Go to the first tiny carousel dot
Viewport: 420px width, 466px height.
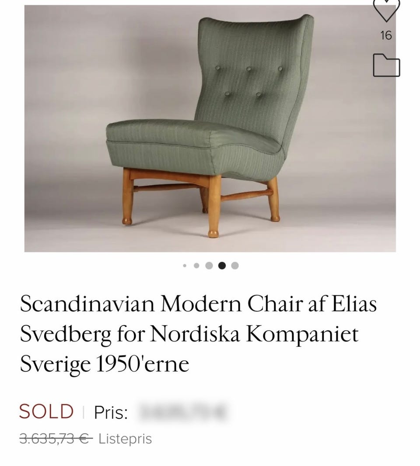click(x=185, y=265)
